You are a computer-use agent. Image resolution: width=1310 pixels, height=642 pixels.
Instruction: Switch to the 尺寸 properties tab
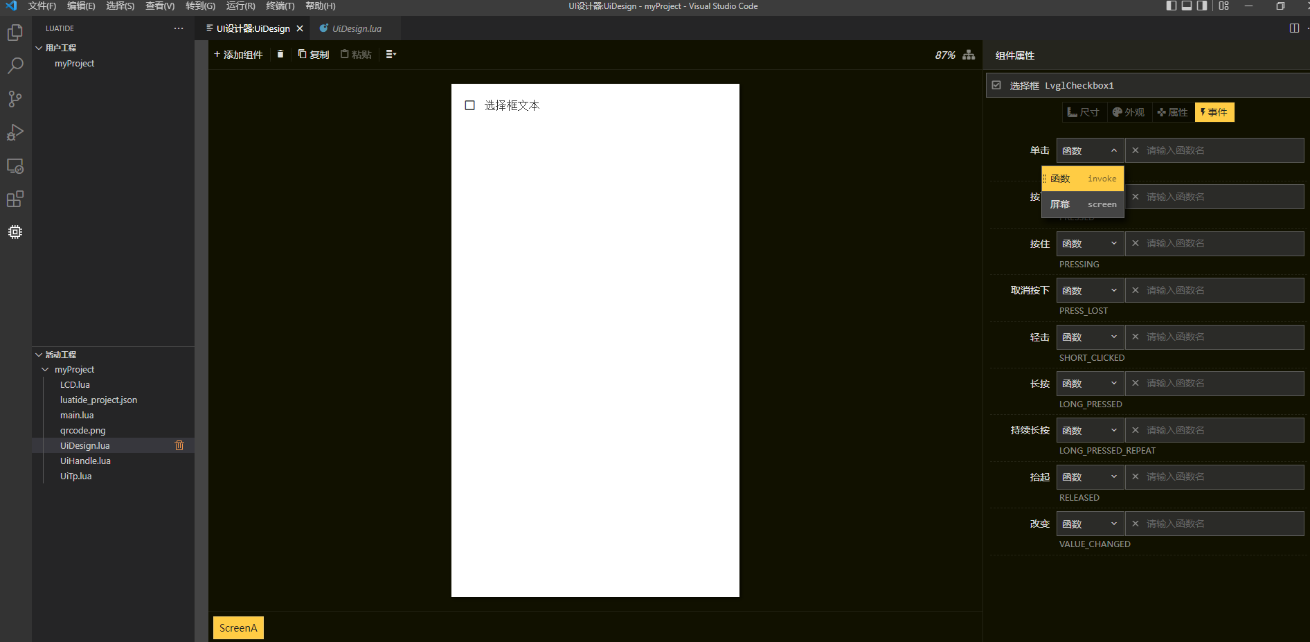(1084, 112)
